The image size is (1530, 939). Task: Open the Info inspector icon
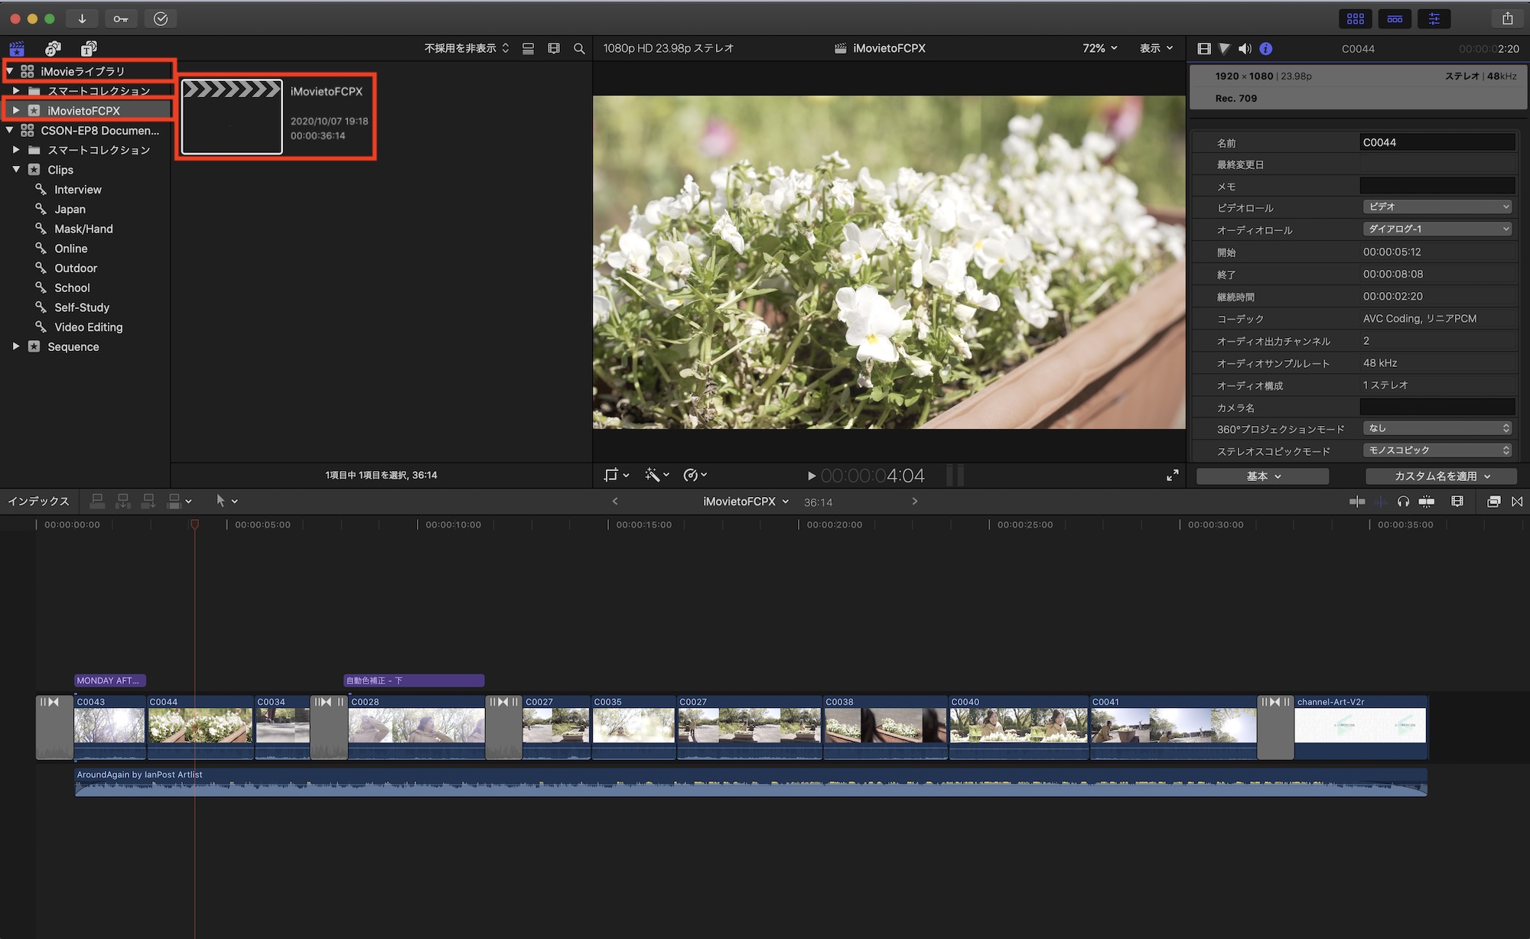coord(1266,48)
